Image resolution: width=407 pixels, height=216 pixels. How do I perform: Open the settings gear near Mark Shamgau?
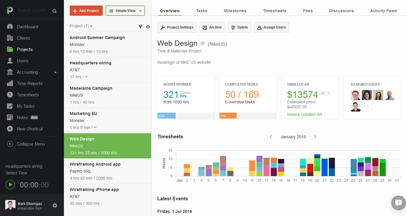tap(55, 206)
